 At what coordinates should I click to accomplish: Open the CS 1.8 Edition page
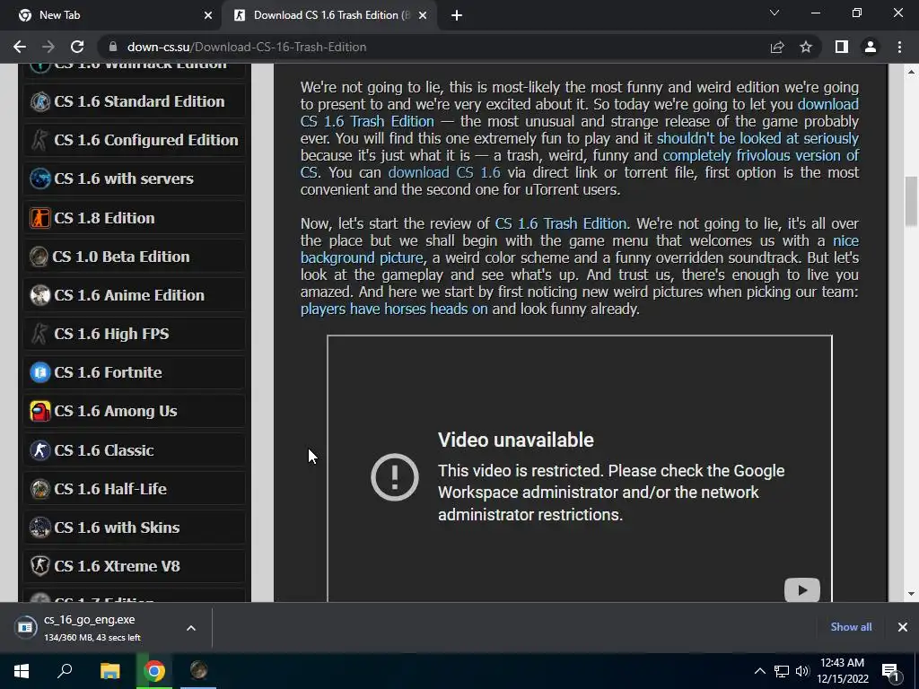(x=104, y=218)
